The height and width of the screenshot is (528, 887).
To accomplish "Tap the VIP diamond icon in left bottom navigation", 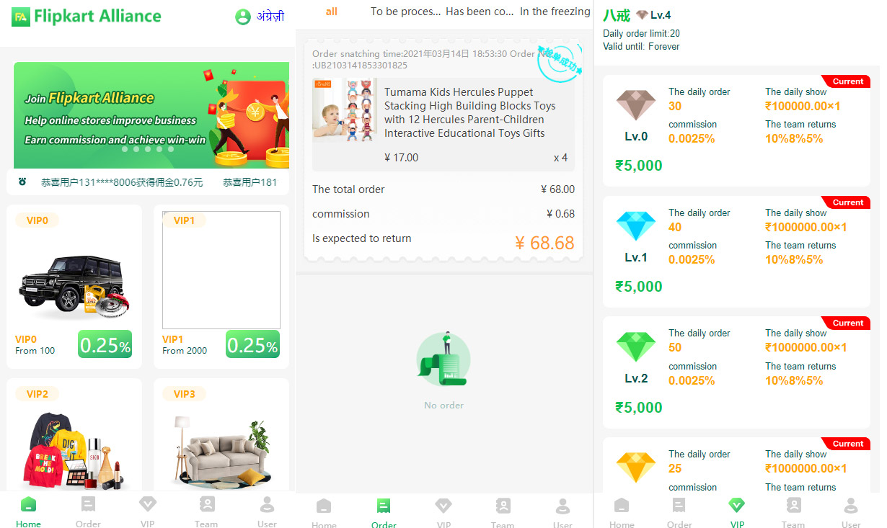I will click(x=148, y=504).
